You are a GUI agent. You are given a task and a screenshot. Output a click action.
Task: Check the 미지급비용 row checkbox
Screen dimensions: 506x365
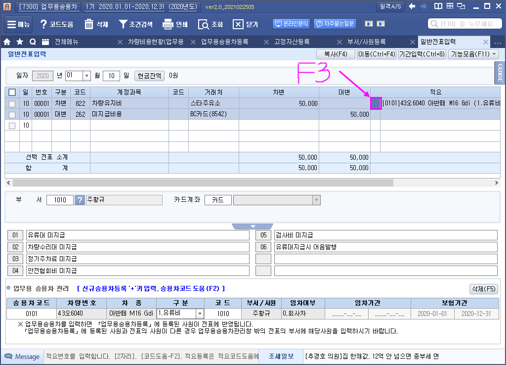click(12, 115)
